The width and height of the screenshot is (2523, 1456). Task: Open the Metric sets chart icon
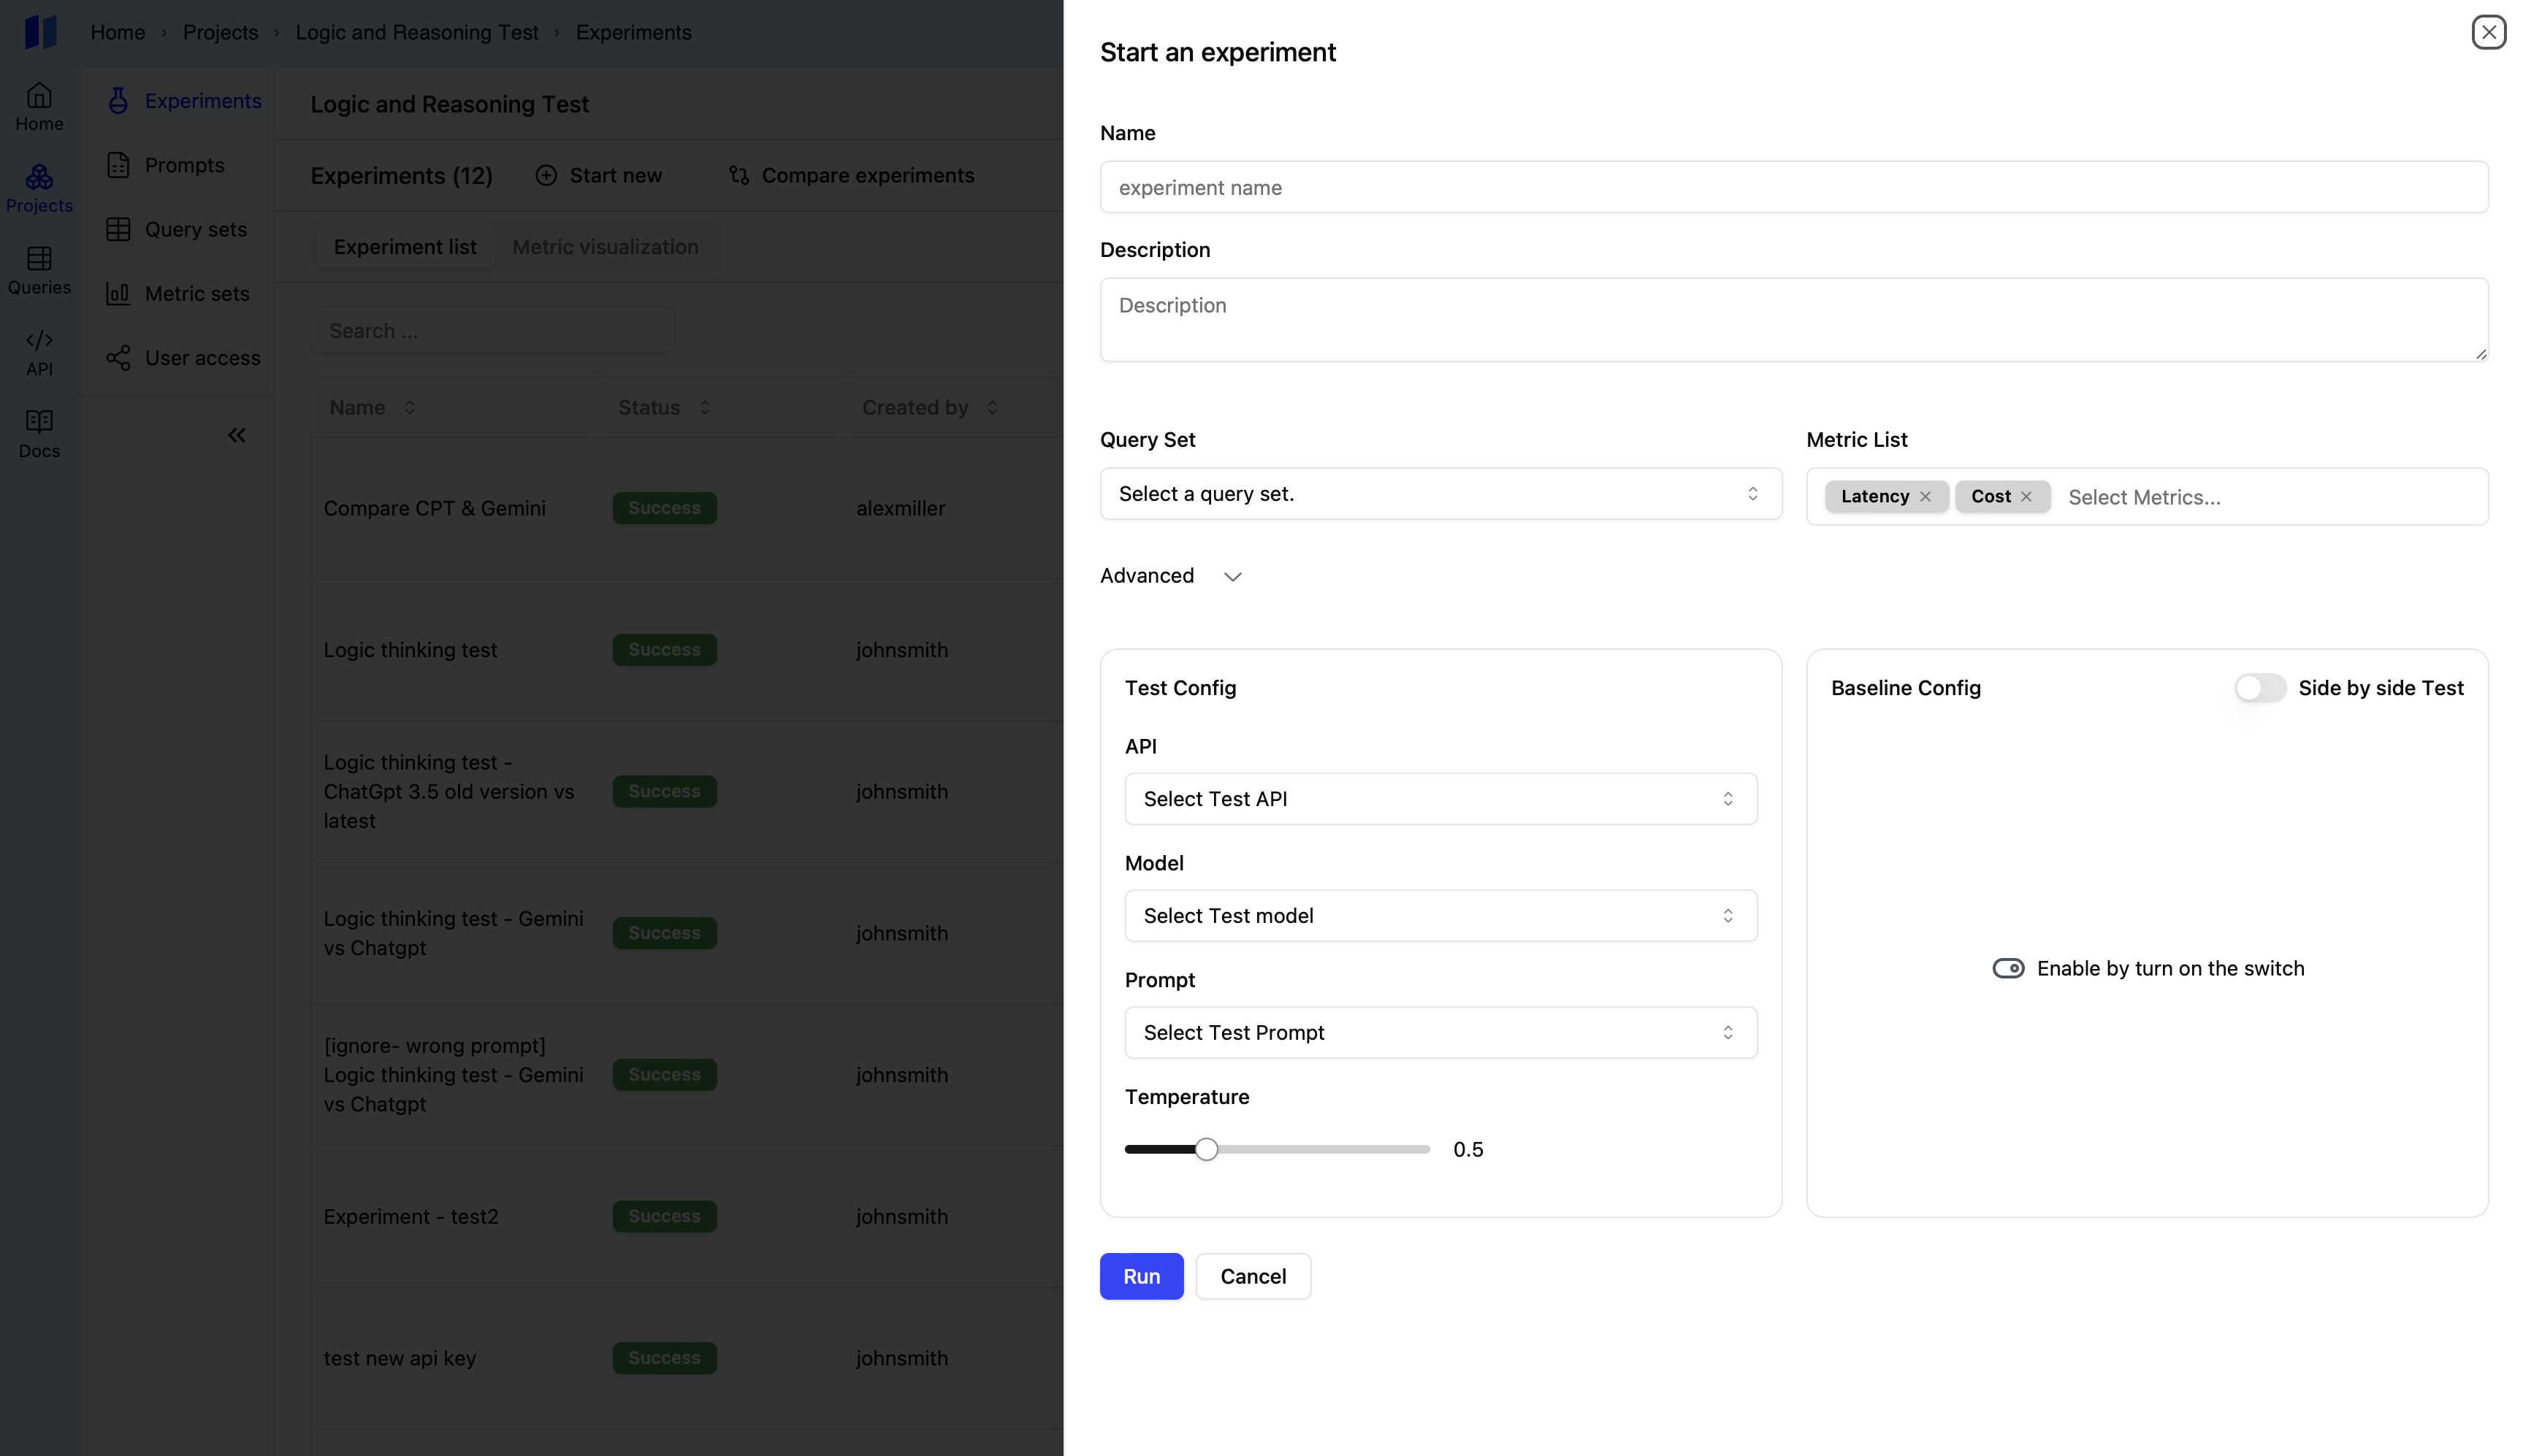click(118, 294)
